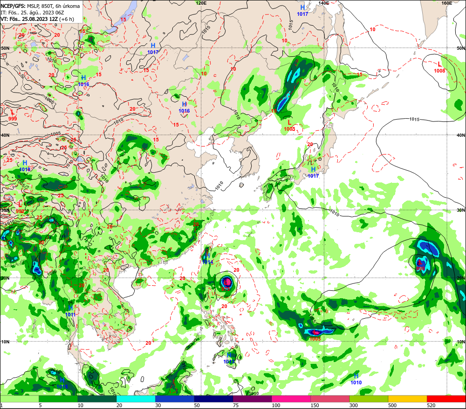The width and height of the screenshot is (466, 409).
Task: Click the cyan 20–30 mm legend swatch
Action: point(136,399)
